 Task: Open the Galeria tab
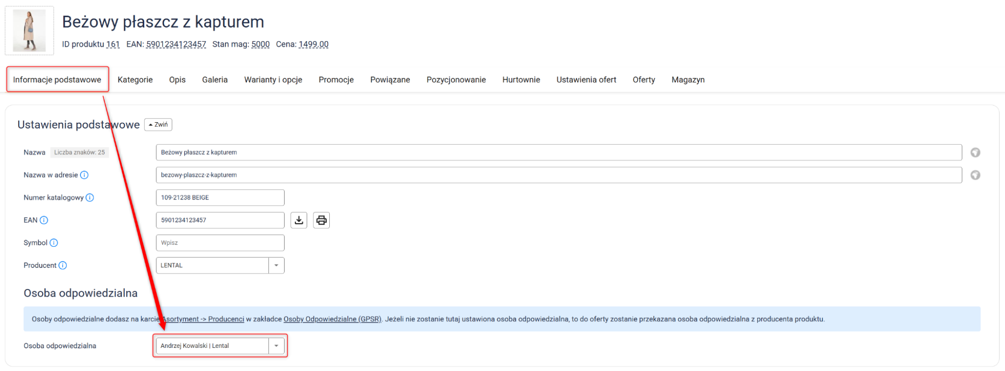215,79
